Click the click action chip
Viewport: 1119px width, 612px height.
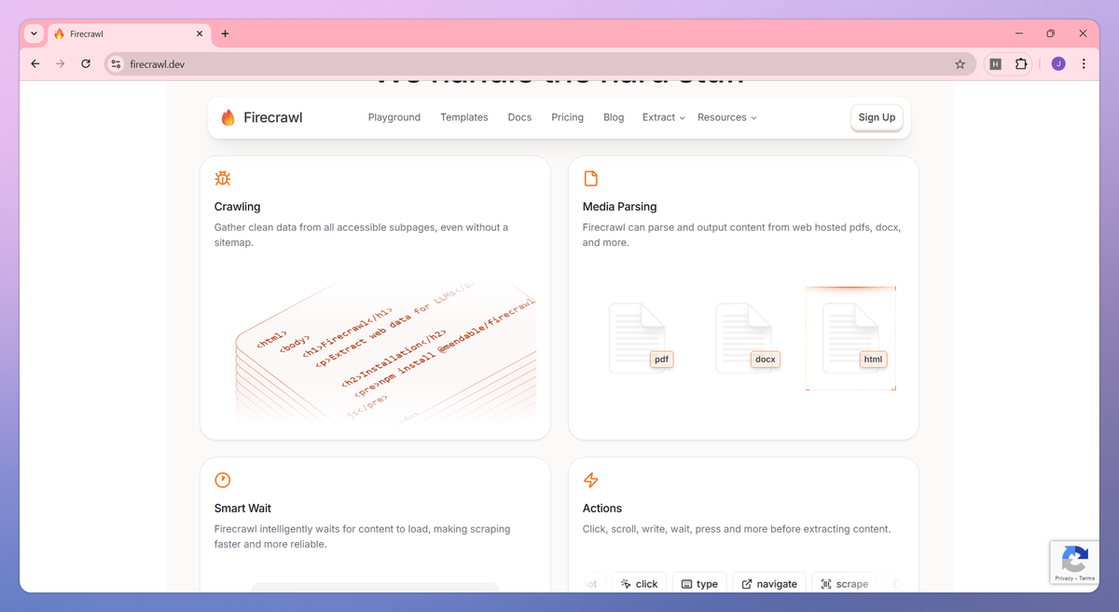click(640, 583)
